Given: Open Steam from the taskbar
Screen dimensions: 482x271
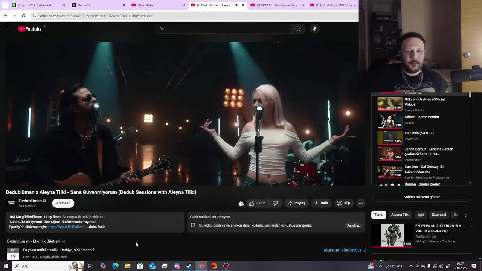Looking at the screenshot, I should click(189, 266).
